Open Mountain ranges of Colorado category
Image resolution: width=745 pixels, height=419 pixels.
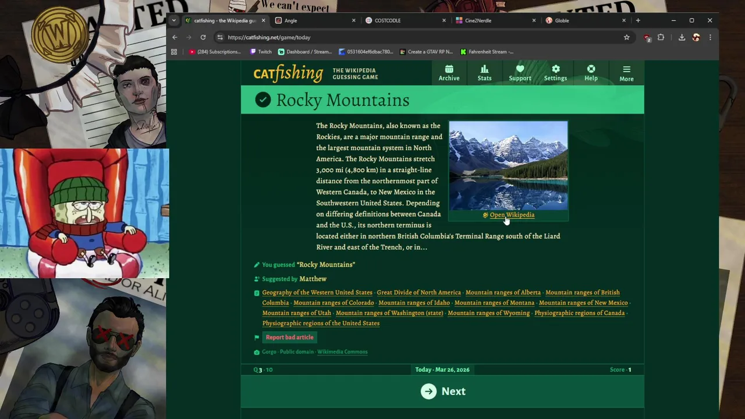click(x=334, y=303)
